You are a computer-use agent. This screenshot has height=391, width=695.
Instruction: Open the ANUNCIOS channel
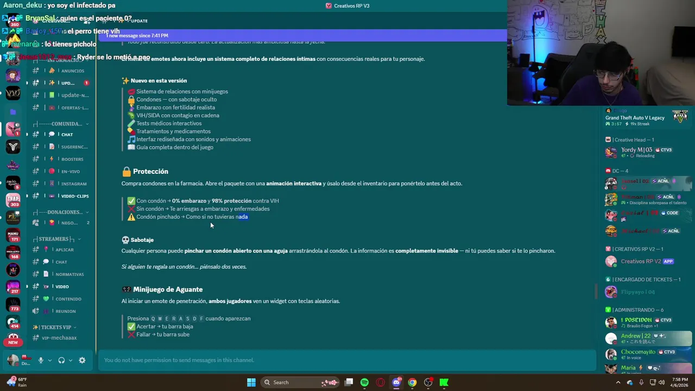coord(61,71)
